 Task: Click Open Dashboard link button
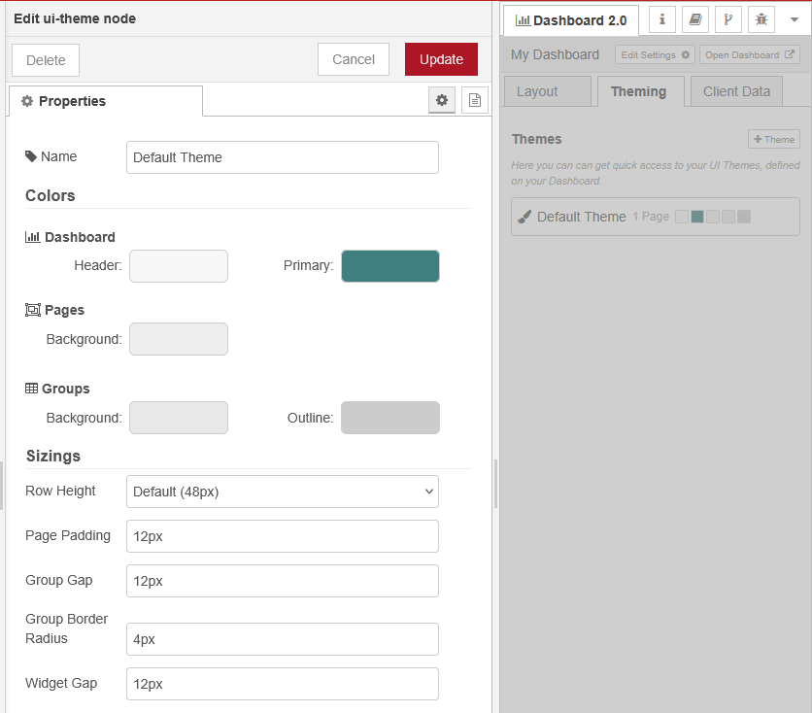pos(750,55)
